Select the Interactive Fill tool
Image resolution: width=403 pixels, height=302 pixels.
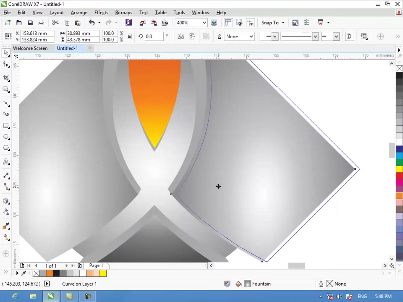tap(6, 237)
